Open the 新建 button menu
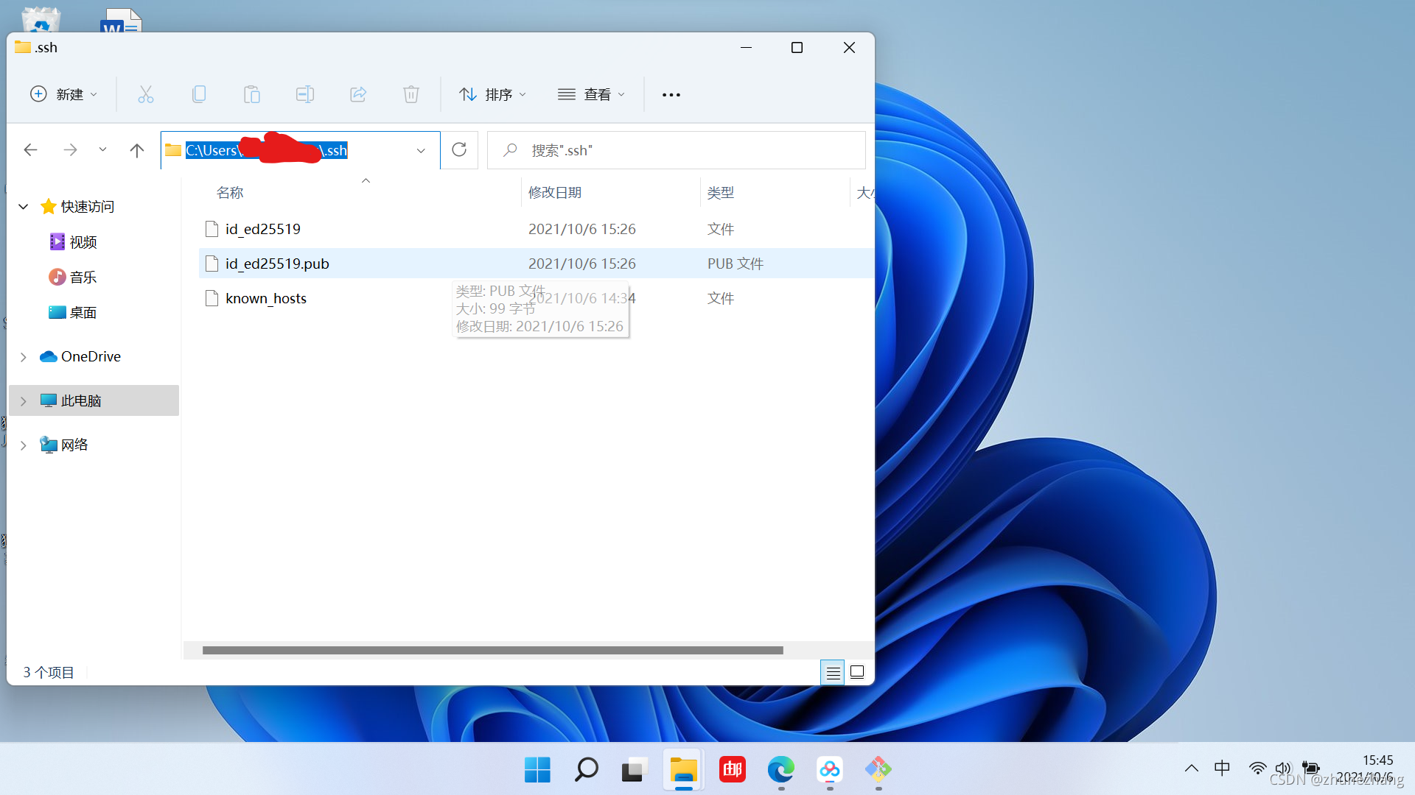1415x795 pixels. pos(63,94)
